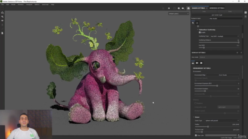Open the Edit menu

point(7,5)
